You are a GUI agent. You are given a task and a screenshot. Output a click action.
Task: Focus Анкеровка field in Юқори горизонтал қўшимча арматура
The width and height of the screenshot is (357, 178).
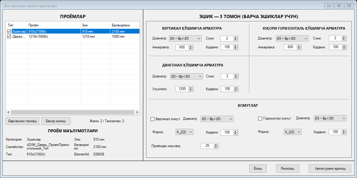point(291,47)
